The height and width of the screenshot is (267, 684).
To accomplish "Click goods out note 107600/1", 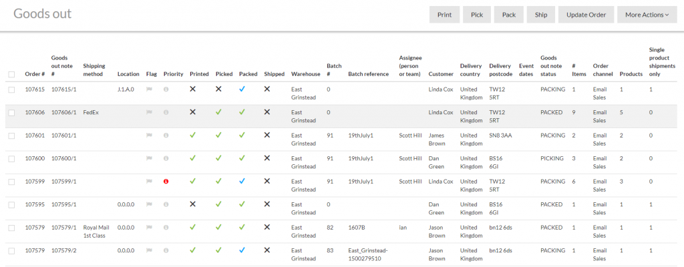I will point(63,158).
